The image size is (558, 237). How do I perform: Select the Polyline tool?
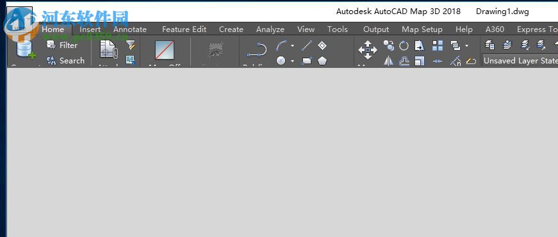257,50
